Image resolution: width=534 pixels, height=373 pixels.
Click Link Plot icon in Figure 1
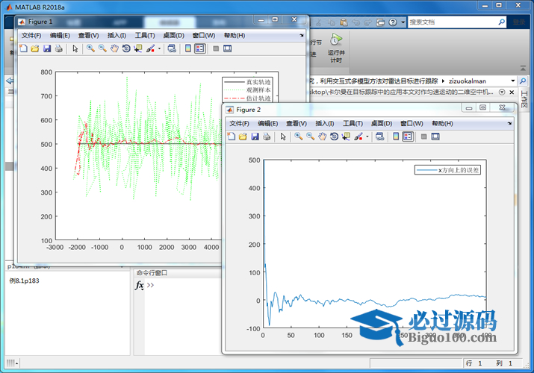pyautogui.click(x=172, y=48)
